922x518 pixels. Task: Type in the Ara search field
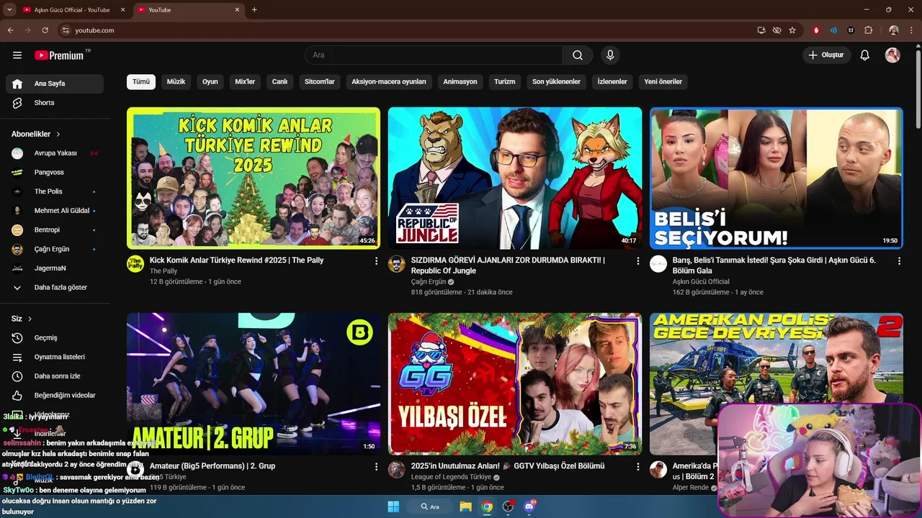pos(434,55)
